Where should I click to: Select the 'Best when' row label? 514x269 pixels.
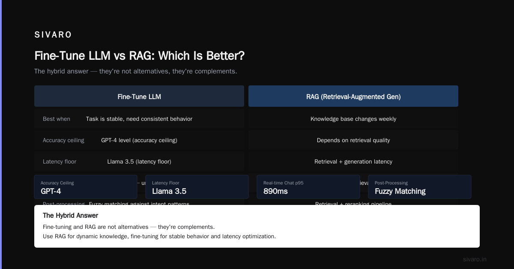click(57, 119)
